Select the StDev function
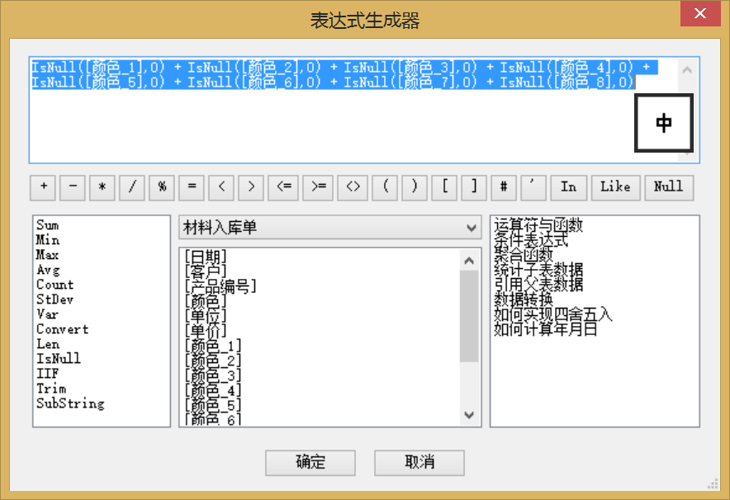 55,300
